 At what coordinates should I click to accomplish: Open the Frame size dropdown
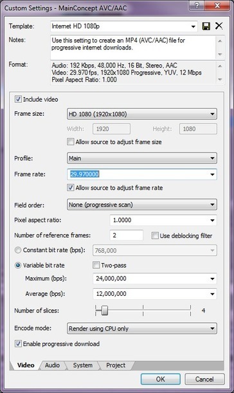(x=142, y=114)
